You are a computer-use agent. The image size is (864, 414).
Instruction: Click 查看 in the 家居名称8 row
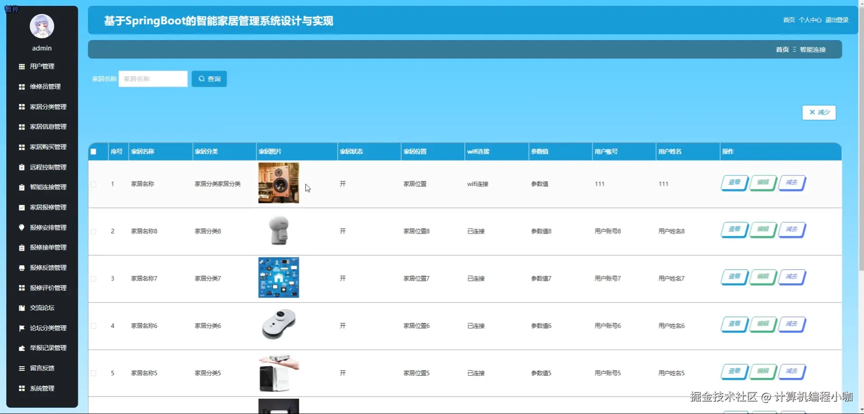tap(734, 230)
